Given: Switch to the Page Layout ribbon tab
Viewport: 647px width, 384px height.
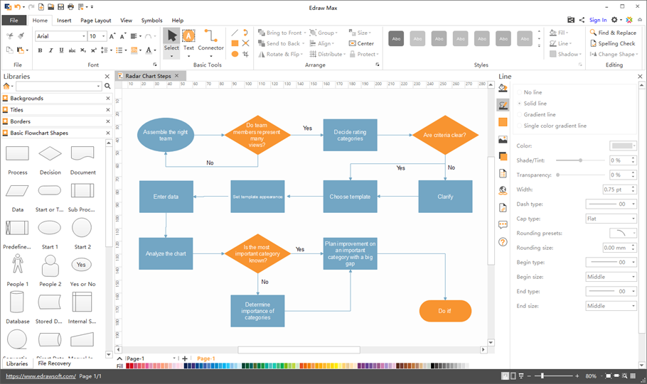Looking at the screenshot, I should pyautogui.click(x=95, y=21).
